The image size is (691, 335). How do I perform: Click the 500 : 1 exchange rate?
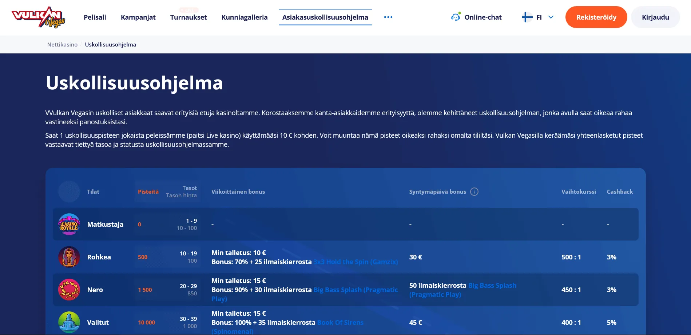point(571,257)
